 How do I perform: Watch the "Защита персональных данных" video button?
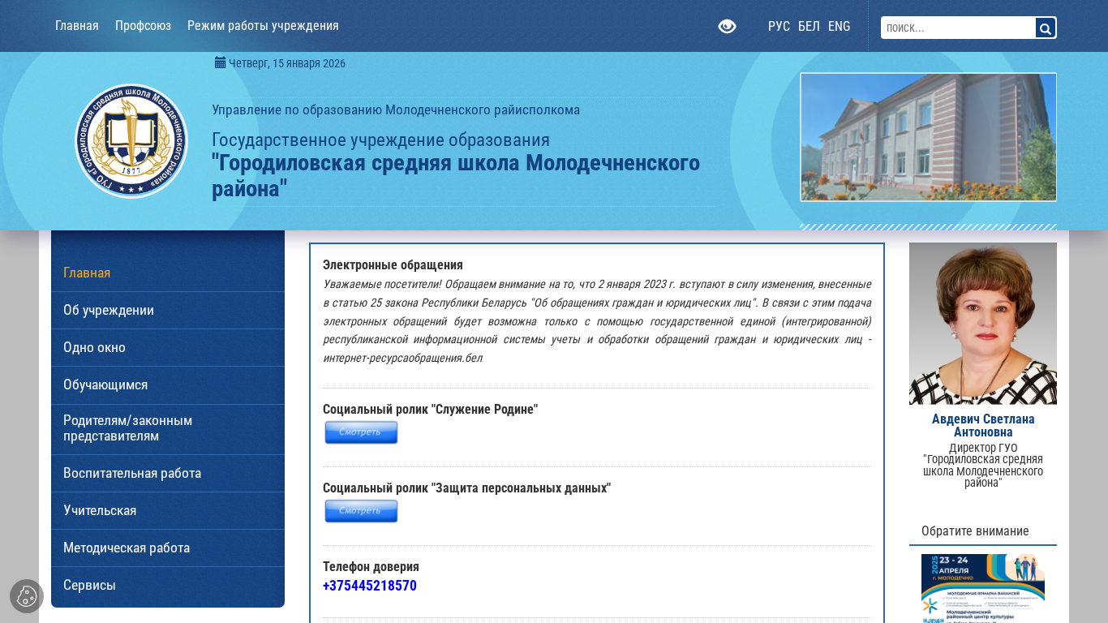coord(361,511)
